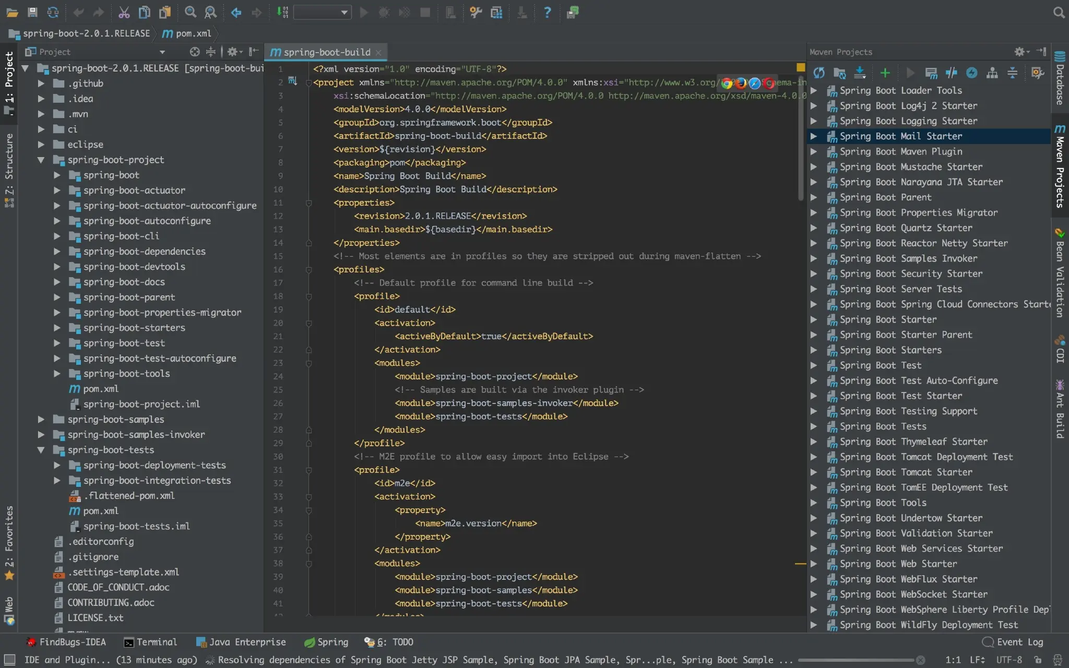Expand the spring-boot-samples folder

(41, 420)
